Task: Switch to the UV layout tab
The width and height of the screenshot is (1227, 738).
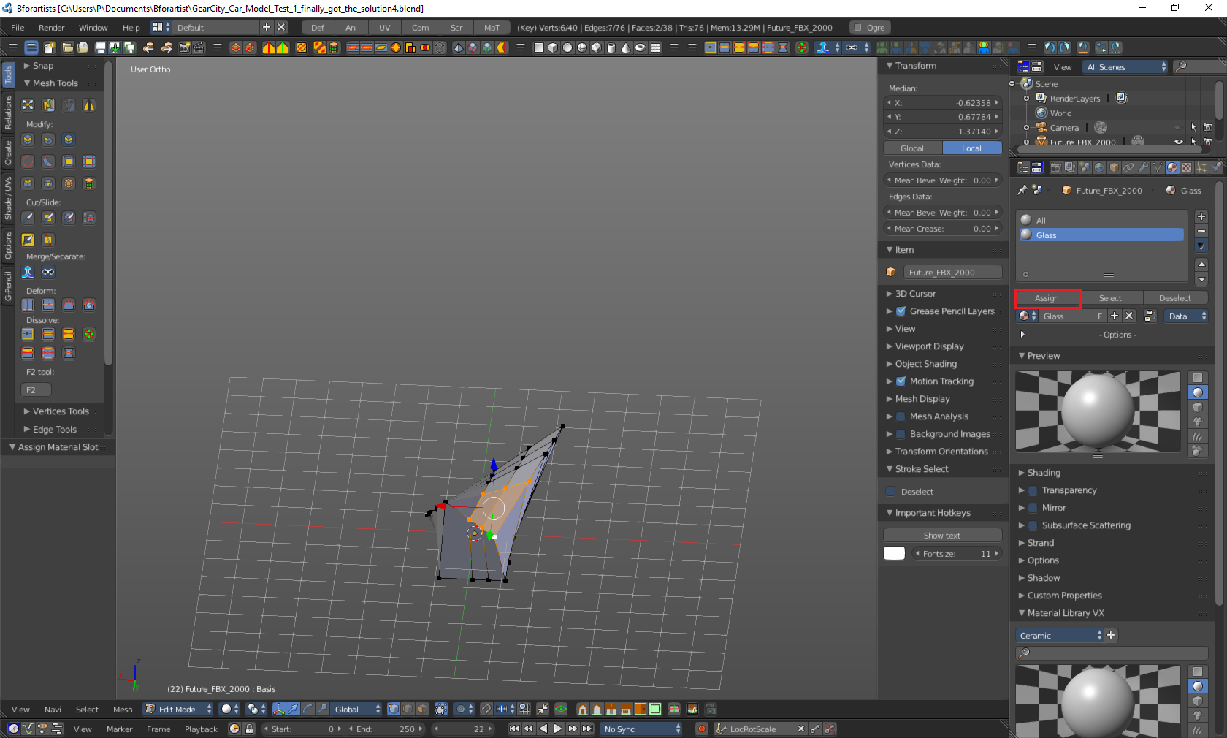Action: (384, 28)
